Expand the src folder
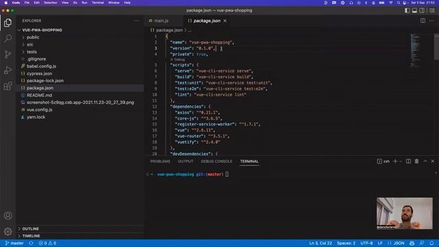The width and height of the screenshot is (439, 247). (x=30, y=45)
